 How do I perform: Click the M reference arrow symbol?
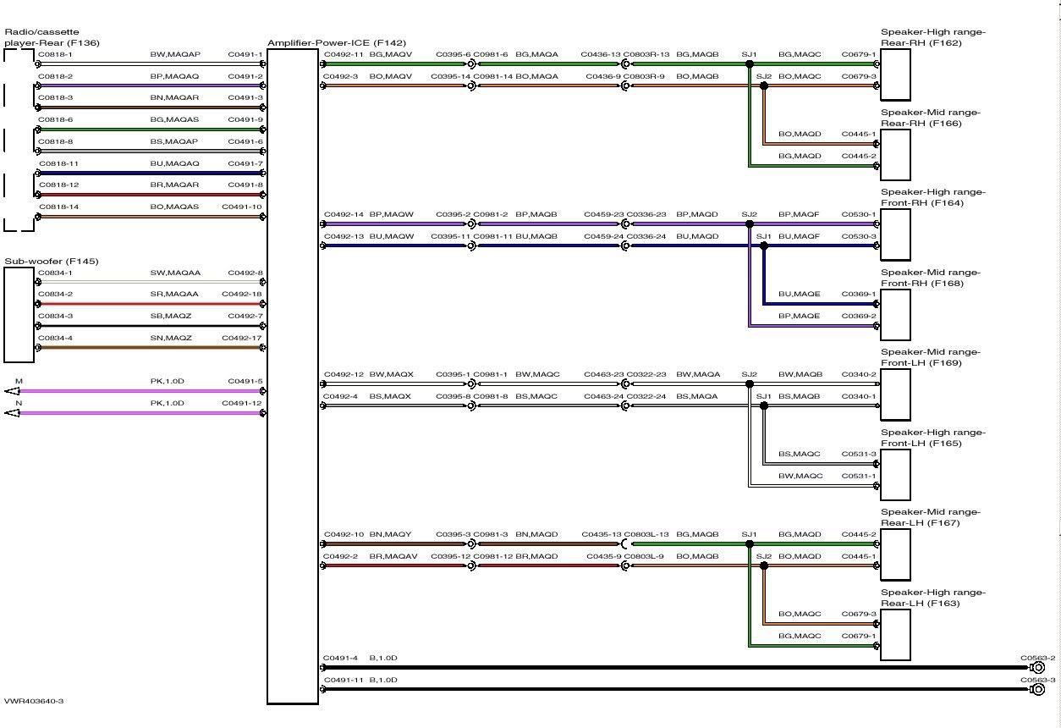click(x=12, y=391)
